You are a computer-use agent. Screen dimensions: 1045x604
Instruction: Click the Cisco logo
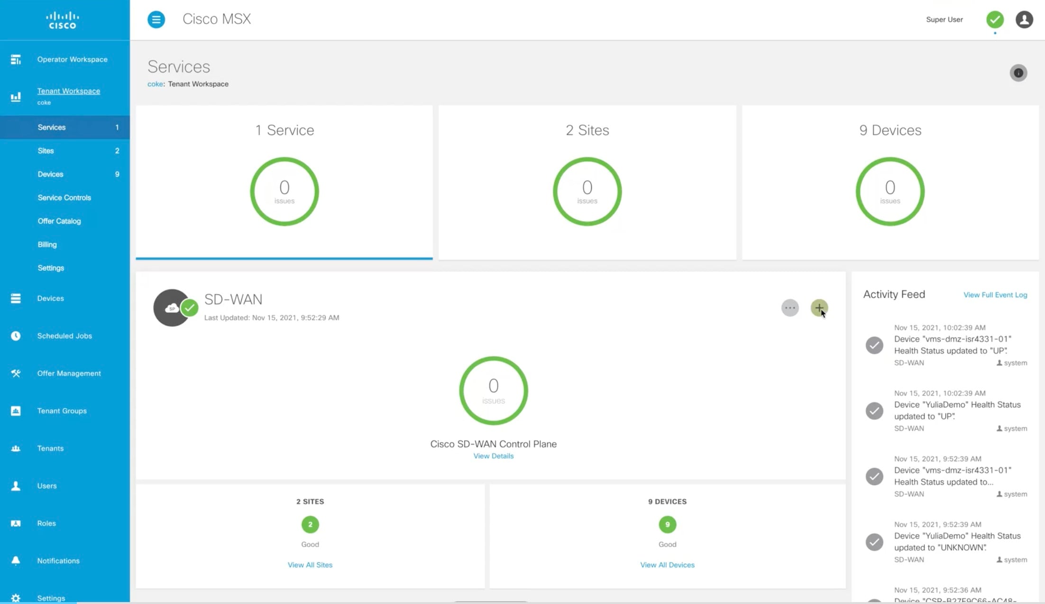tap(63, 20)
